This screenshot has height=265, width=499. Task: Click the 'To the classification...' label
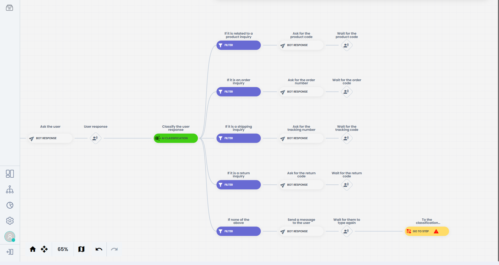428,221
